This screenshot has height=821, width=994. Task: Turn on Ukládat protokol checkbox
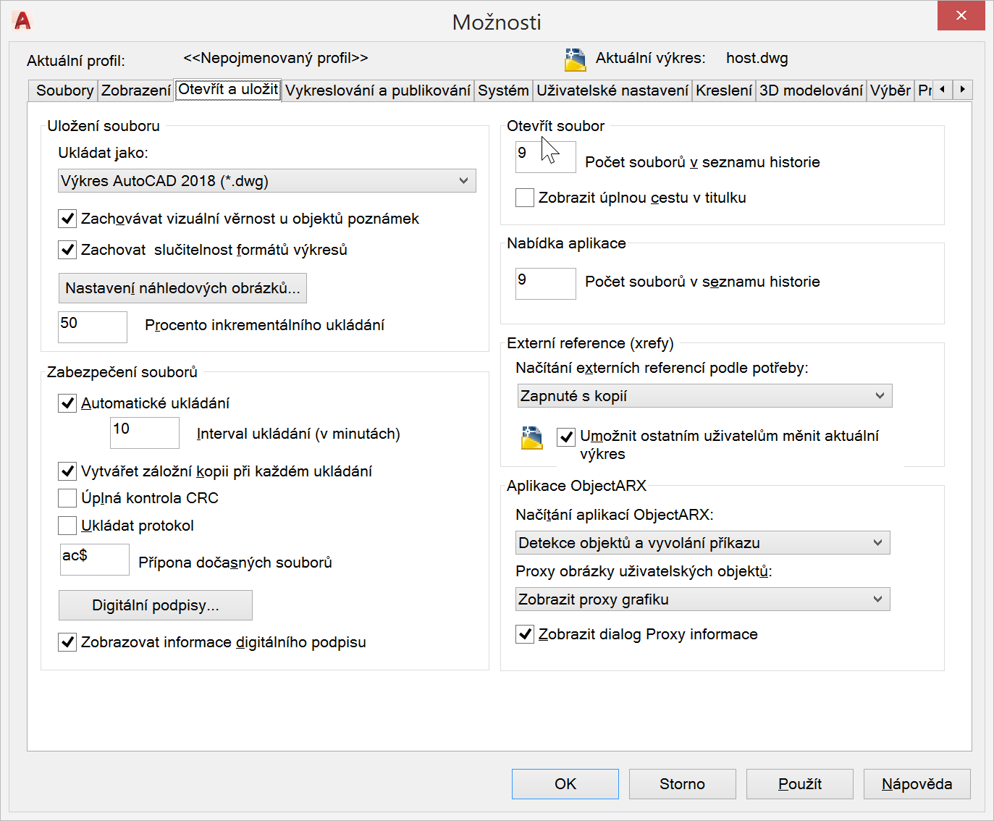tap(67, 526)
